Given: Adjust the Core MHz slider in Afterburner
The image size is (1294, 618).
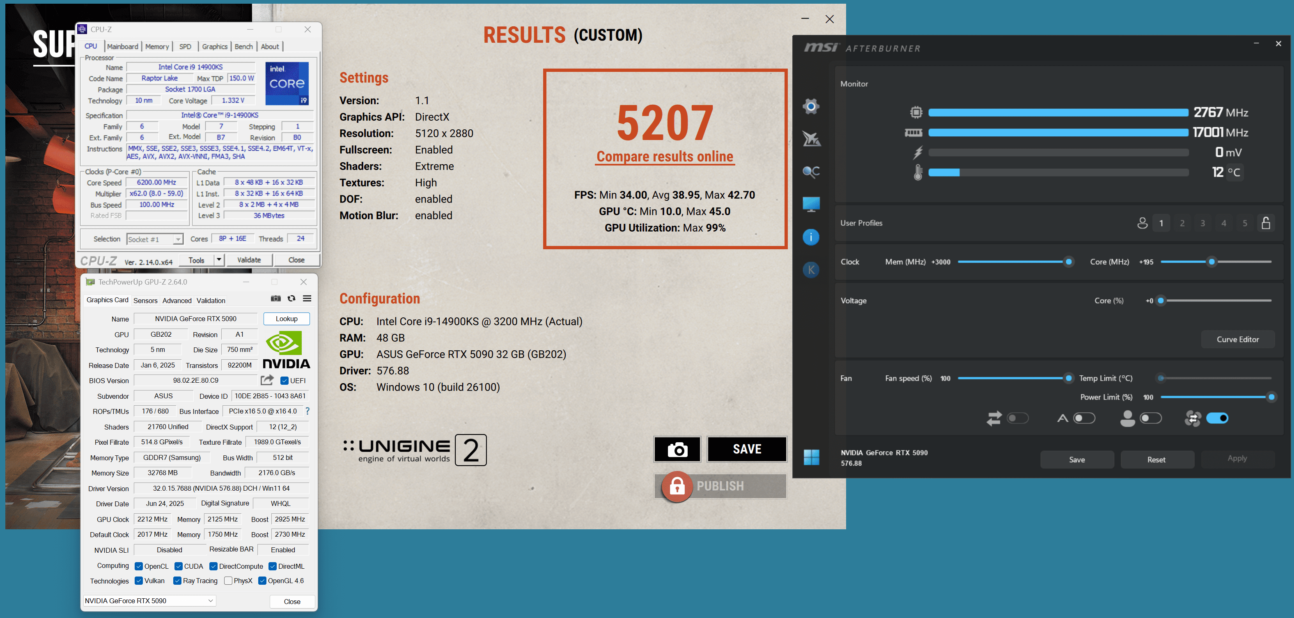Looking at the screenshot, I should coord(1212,262).
